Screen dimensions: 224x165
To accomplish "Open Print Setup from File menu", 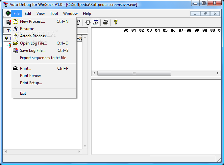I will click(44, 83).
